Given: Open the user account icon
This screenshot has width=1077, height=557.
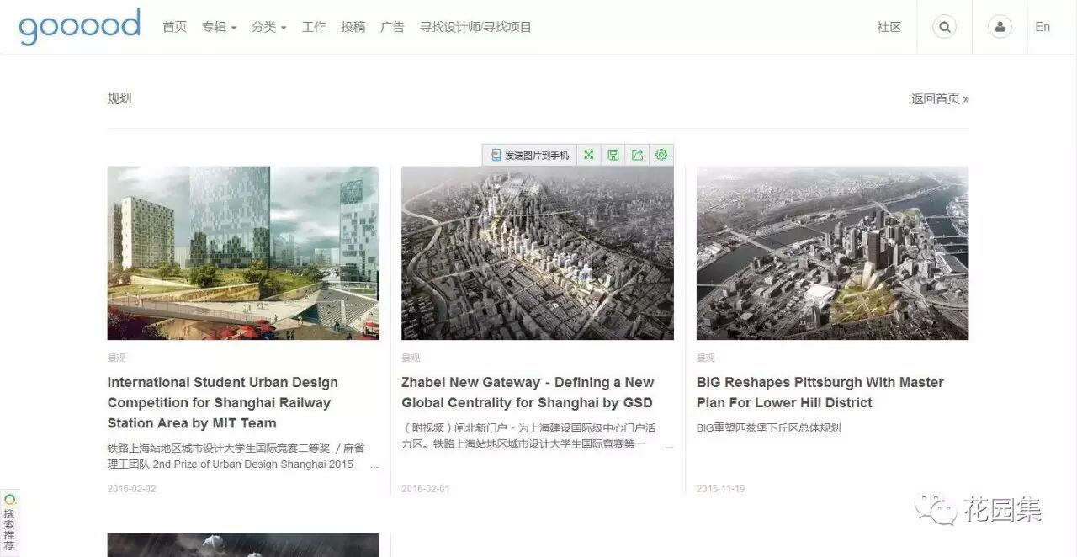Looking at the screenshot, I should point(1000,27).
